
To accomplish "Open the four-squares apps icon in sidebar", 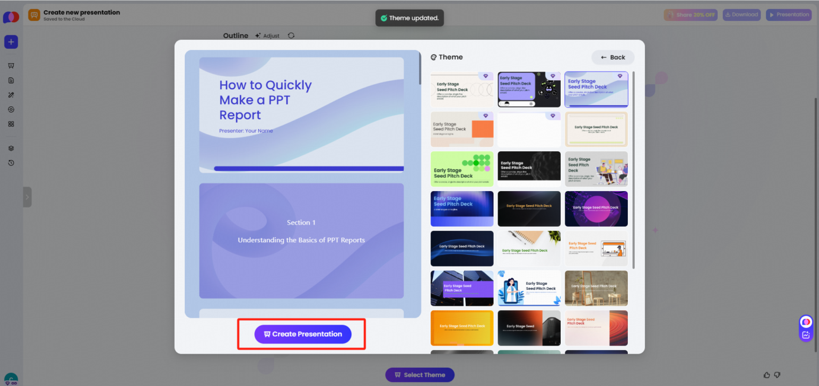I will [11, 124].
